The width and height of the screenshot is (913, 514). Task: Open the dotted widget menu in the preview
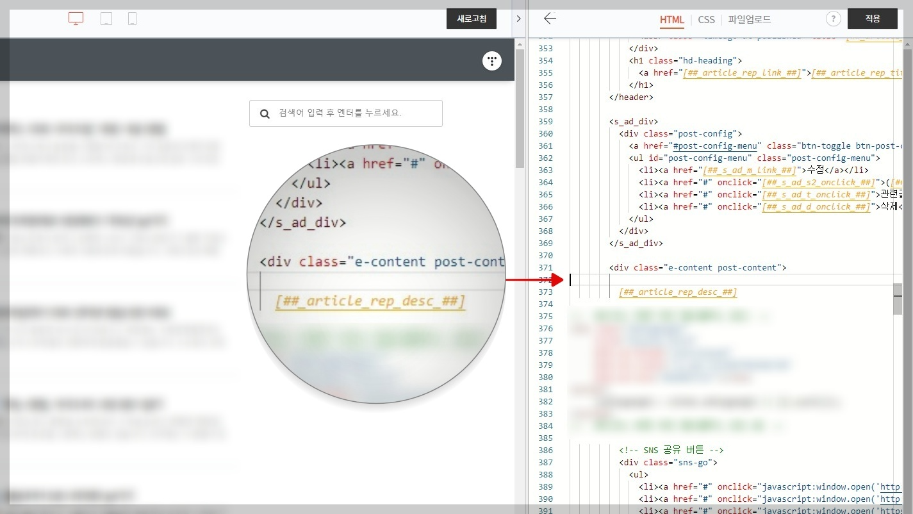pos(491,60)
